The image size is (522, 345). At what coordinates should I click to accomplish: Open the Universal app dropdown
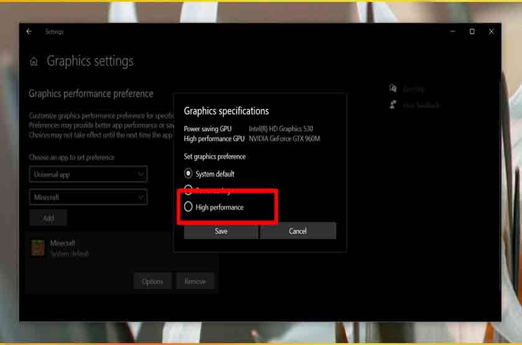click(x=88, y=174)
